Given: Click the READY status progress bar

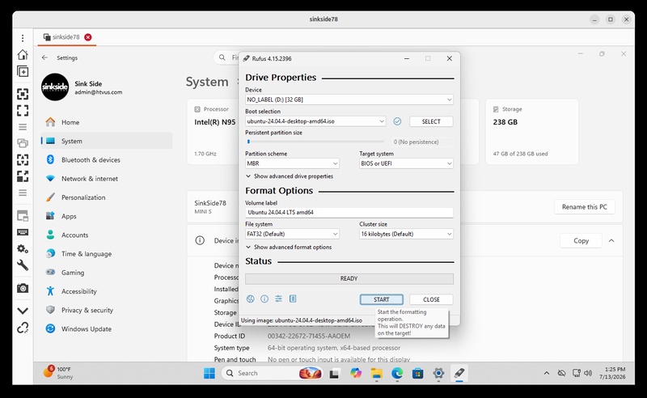Looking at the screenshot, I should [349, 279].
